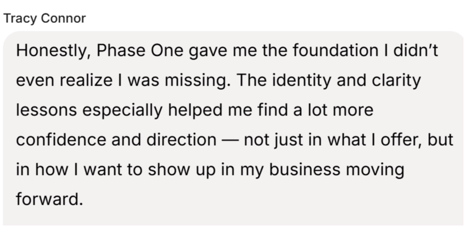
Task: Click the word "lessons" starting the third line
Action: 47,111
